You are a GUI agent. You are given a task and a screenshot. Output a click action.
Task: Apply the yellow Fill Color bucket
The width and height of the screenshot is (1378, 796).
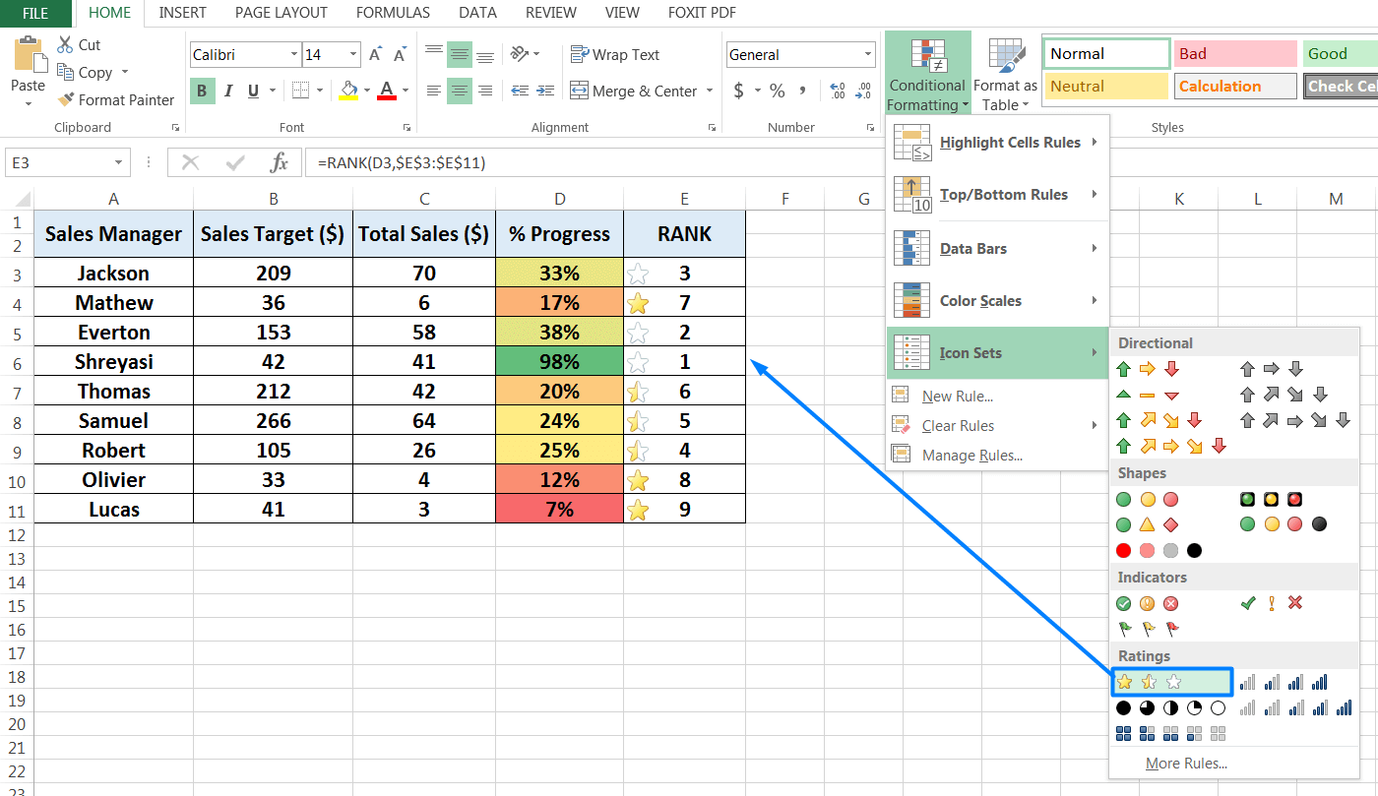[x=348, y=92]
